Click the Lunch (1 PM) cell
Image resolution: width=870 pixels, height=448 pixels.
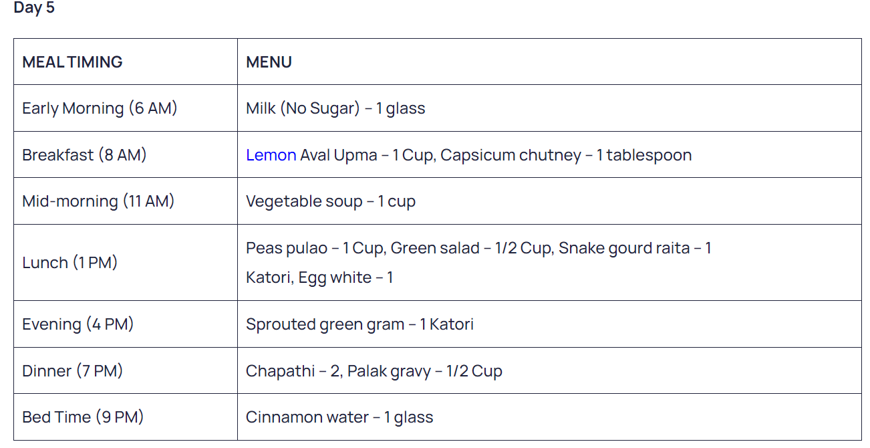pos(126,263)
